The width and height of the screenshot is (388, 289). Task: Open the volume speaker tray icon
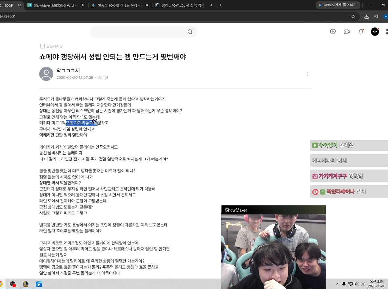(x=357, y=284)
